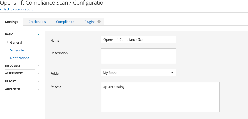
Task: Switch to the Credentials tab
Action: [37, 22]
